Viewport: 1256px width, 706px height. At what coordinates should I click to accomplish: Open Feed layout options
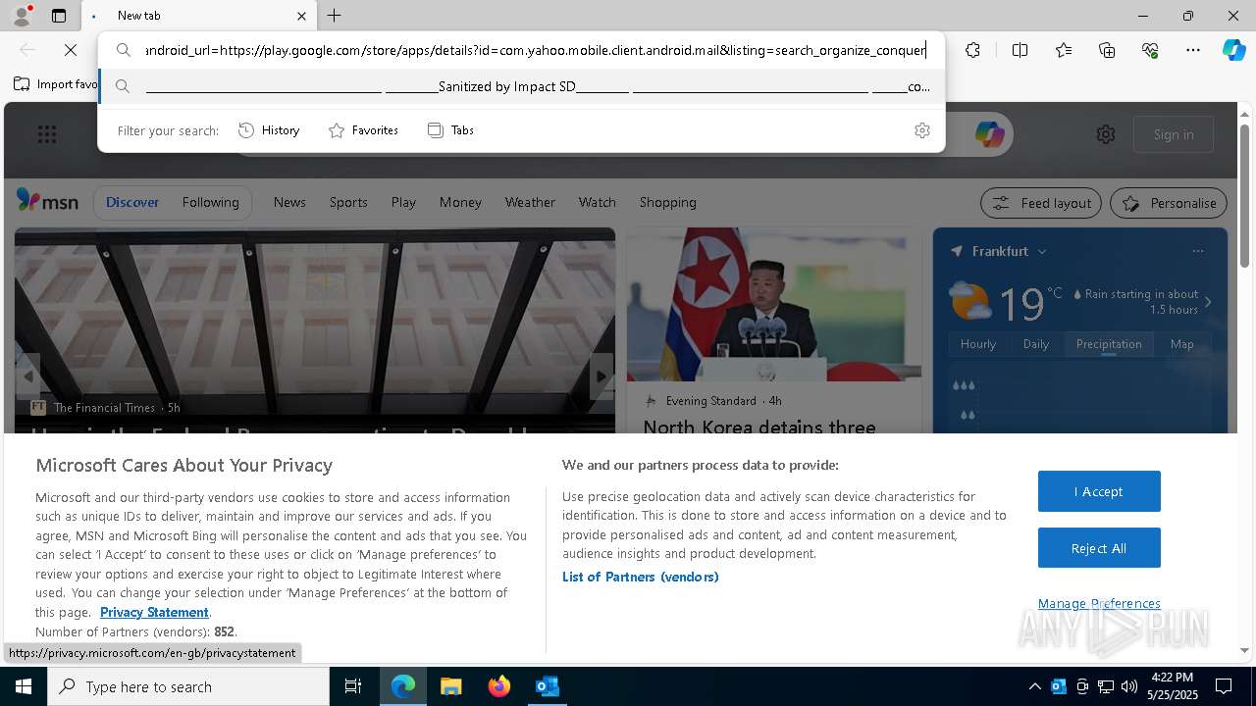click(1042, 203)
